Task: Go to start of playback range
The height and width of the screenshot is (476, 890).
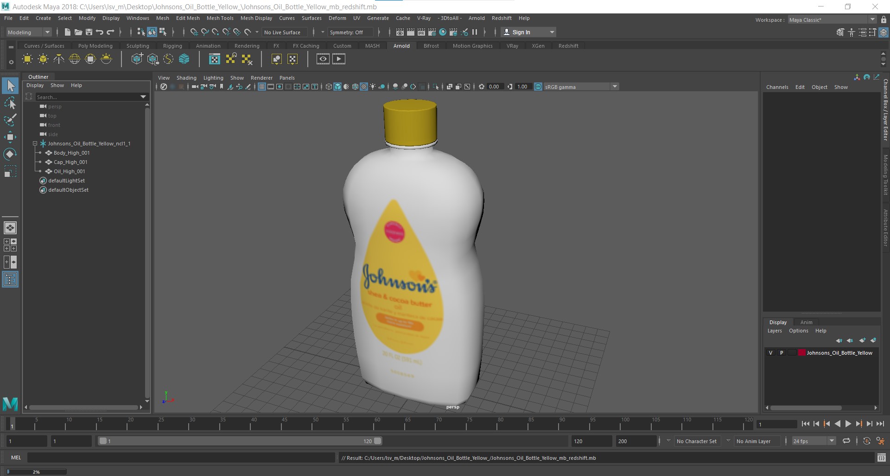Action: tap(805, 424)
